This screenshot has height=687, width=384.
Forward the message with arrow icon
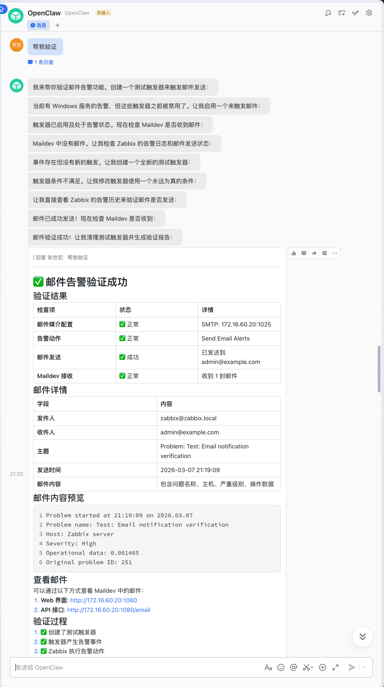(x=314, y=253)
